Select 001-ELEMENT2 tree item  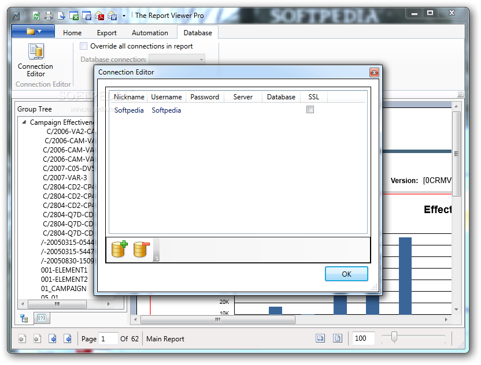64,279
